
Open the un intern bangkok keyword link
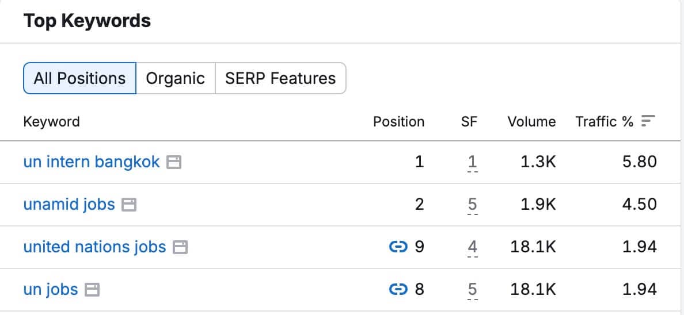click(92, 162)
